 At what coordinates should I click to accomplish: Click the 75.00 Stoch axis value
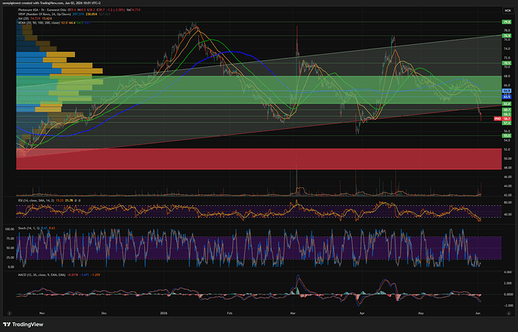click(11, 238)
